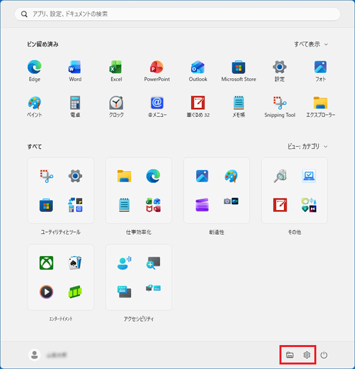This screenshot has height=369, width=355.
Task: Click the search magnifier icon
Action: pos(24,14)
